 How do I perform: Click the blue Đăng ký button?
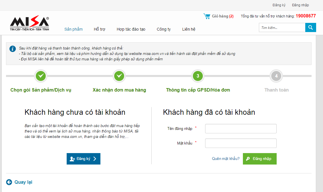pyautogui.click(x=84, y=159)
